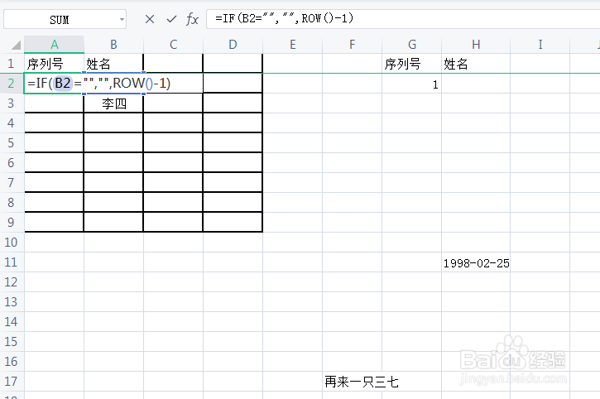Select row 10 header
Image resolution: width=600 pixels, height=399 pixels.
[x=11, y=242]
